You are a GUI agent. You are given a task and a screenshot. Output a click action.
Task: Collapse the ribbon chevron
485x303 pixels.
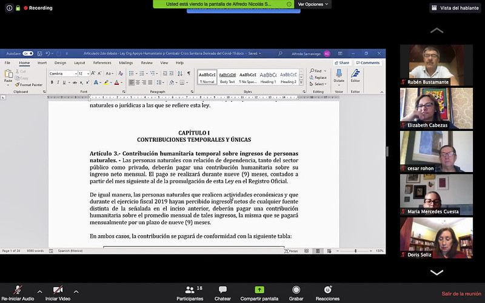click(x=382, y=92)
